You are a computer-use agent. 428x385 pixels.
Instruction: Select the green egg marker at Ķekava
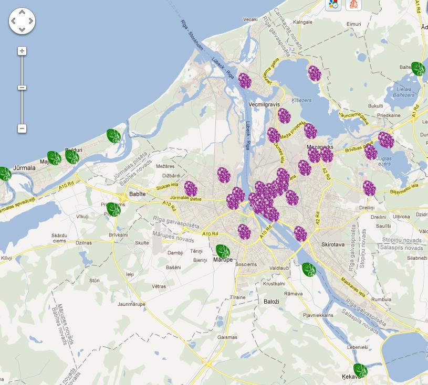click(x=360, y=370)
